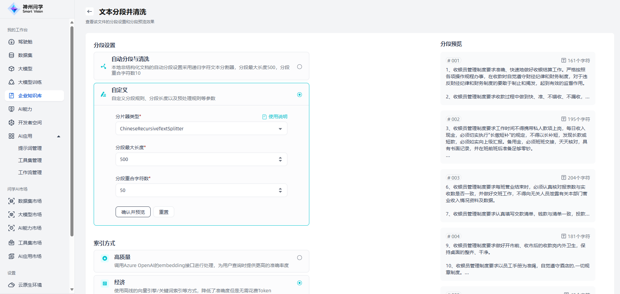
Task: Open 提示词管理 submenu item
Action: 30,148
